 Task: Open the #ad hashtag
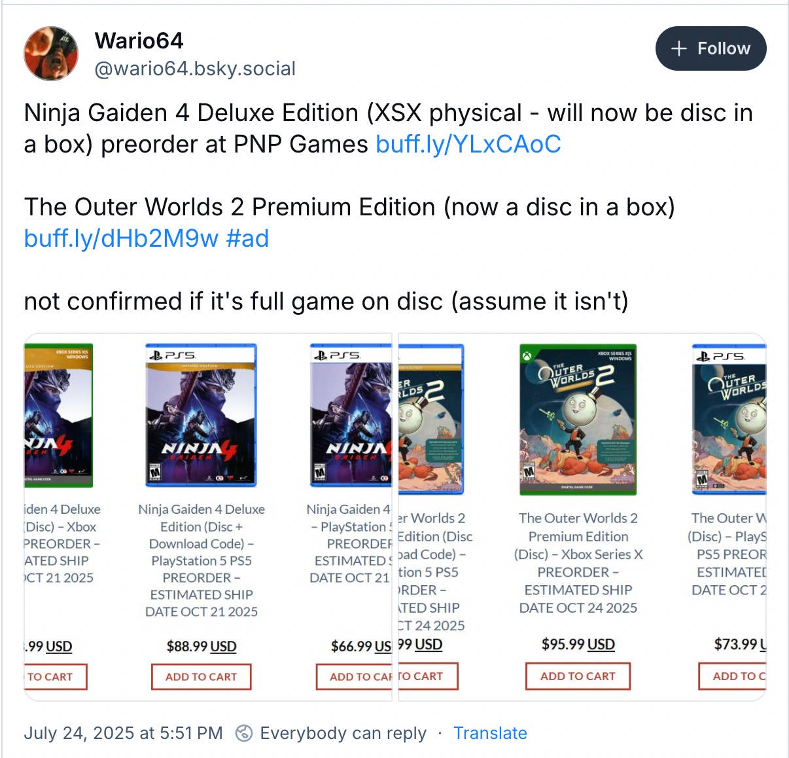pyautogui.click(x=247, y=238)
